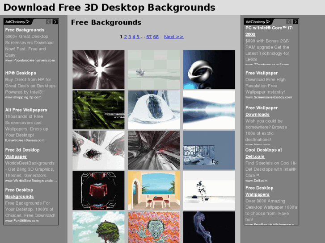Screen dimensions: 325x243
Task: Click ILoveScreenSavers.com URL
Action: [x=25, y=140]
